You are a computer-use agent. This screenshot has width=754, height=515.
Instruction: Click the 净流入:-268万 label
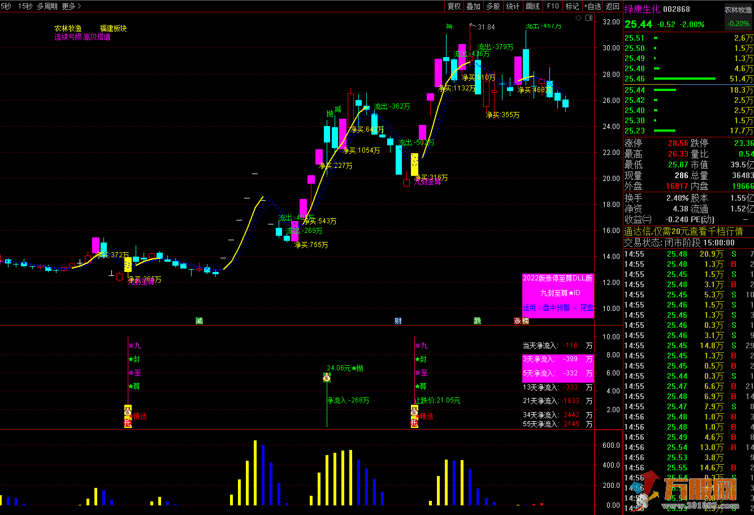tap(348, 400)
